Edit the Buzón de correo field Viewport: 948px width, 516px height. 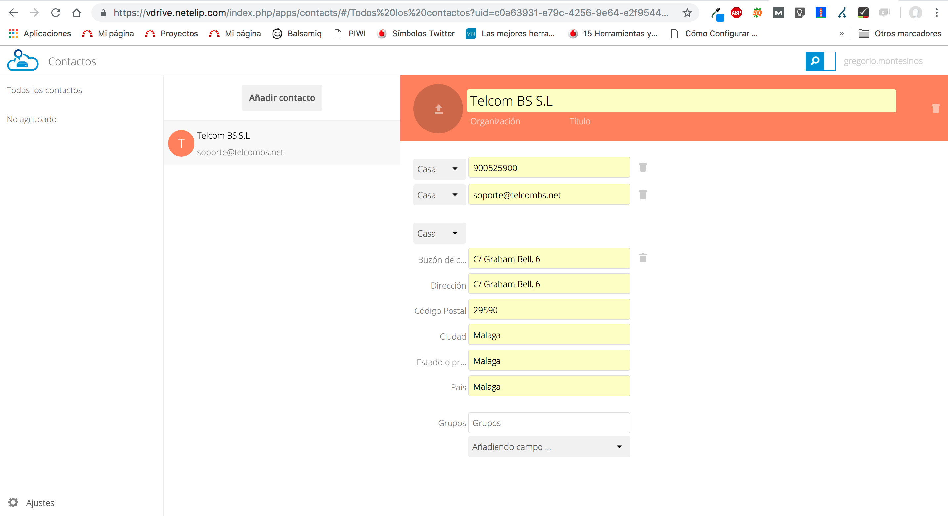(549, 259)
